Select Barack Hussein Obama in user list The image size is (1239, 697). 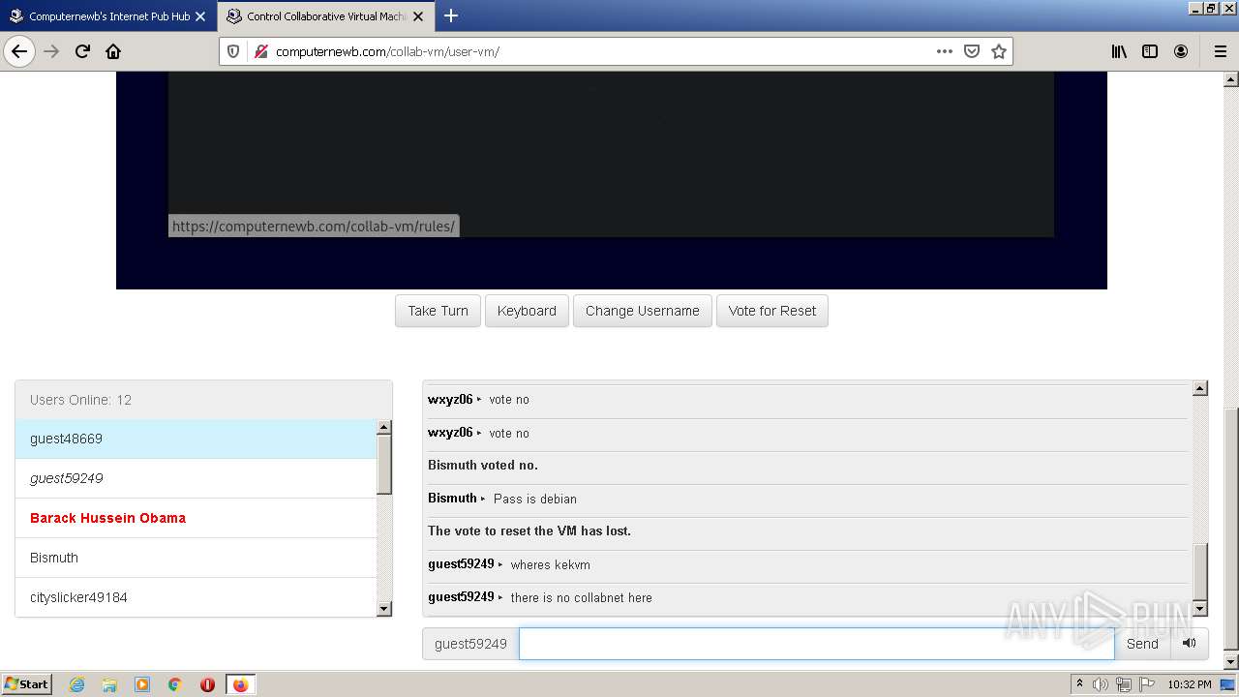196,518
